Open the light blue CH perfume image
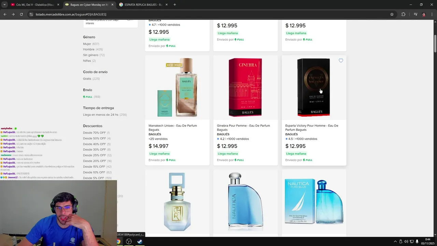This screenshot has height=246, width=437. (177, 202)
